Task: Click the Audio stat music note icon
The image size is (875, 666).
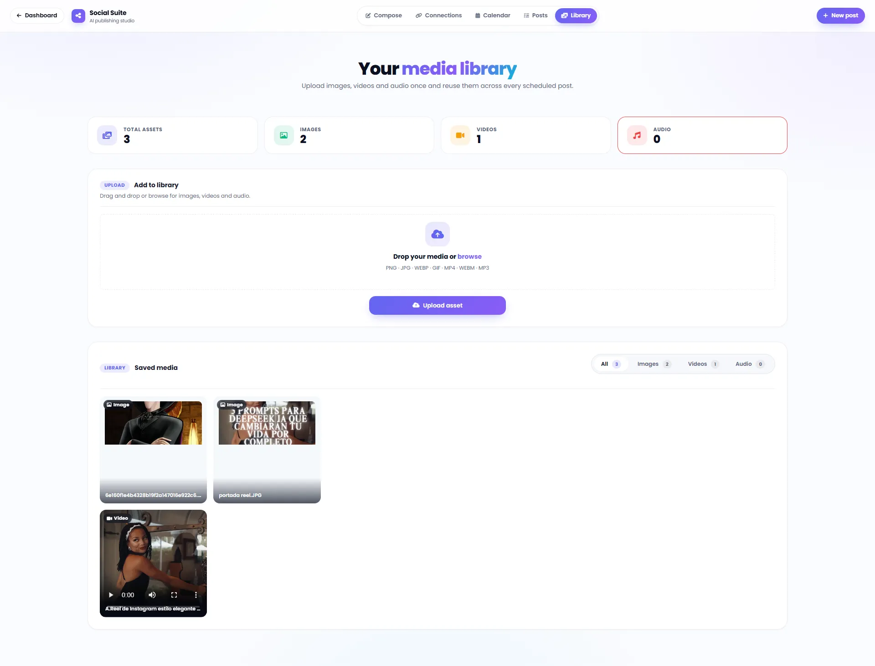Action: 637,135
